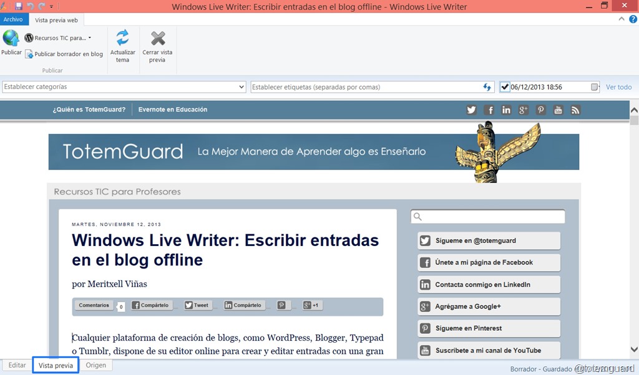Click Facebook Compártelo share button
Screen dimensions: 639x375
coord(151,305)
